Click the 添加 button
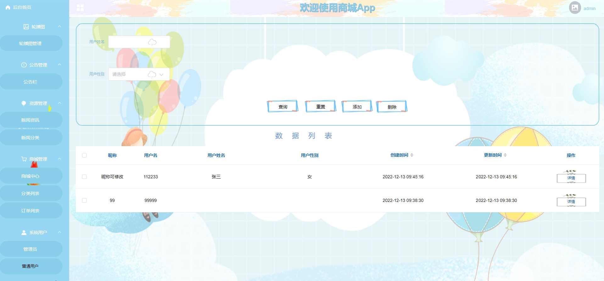This screenshot has width=604, height=281. (x=357, y=106)
